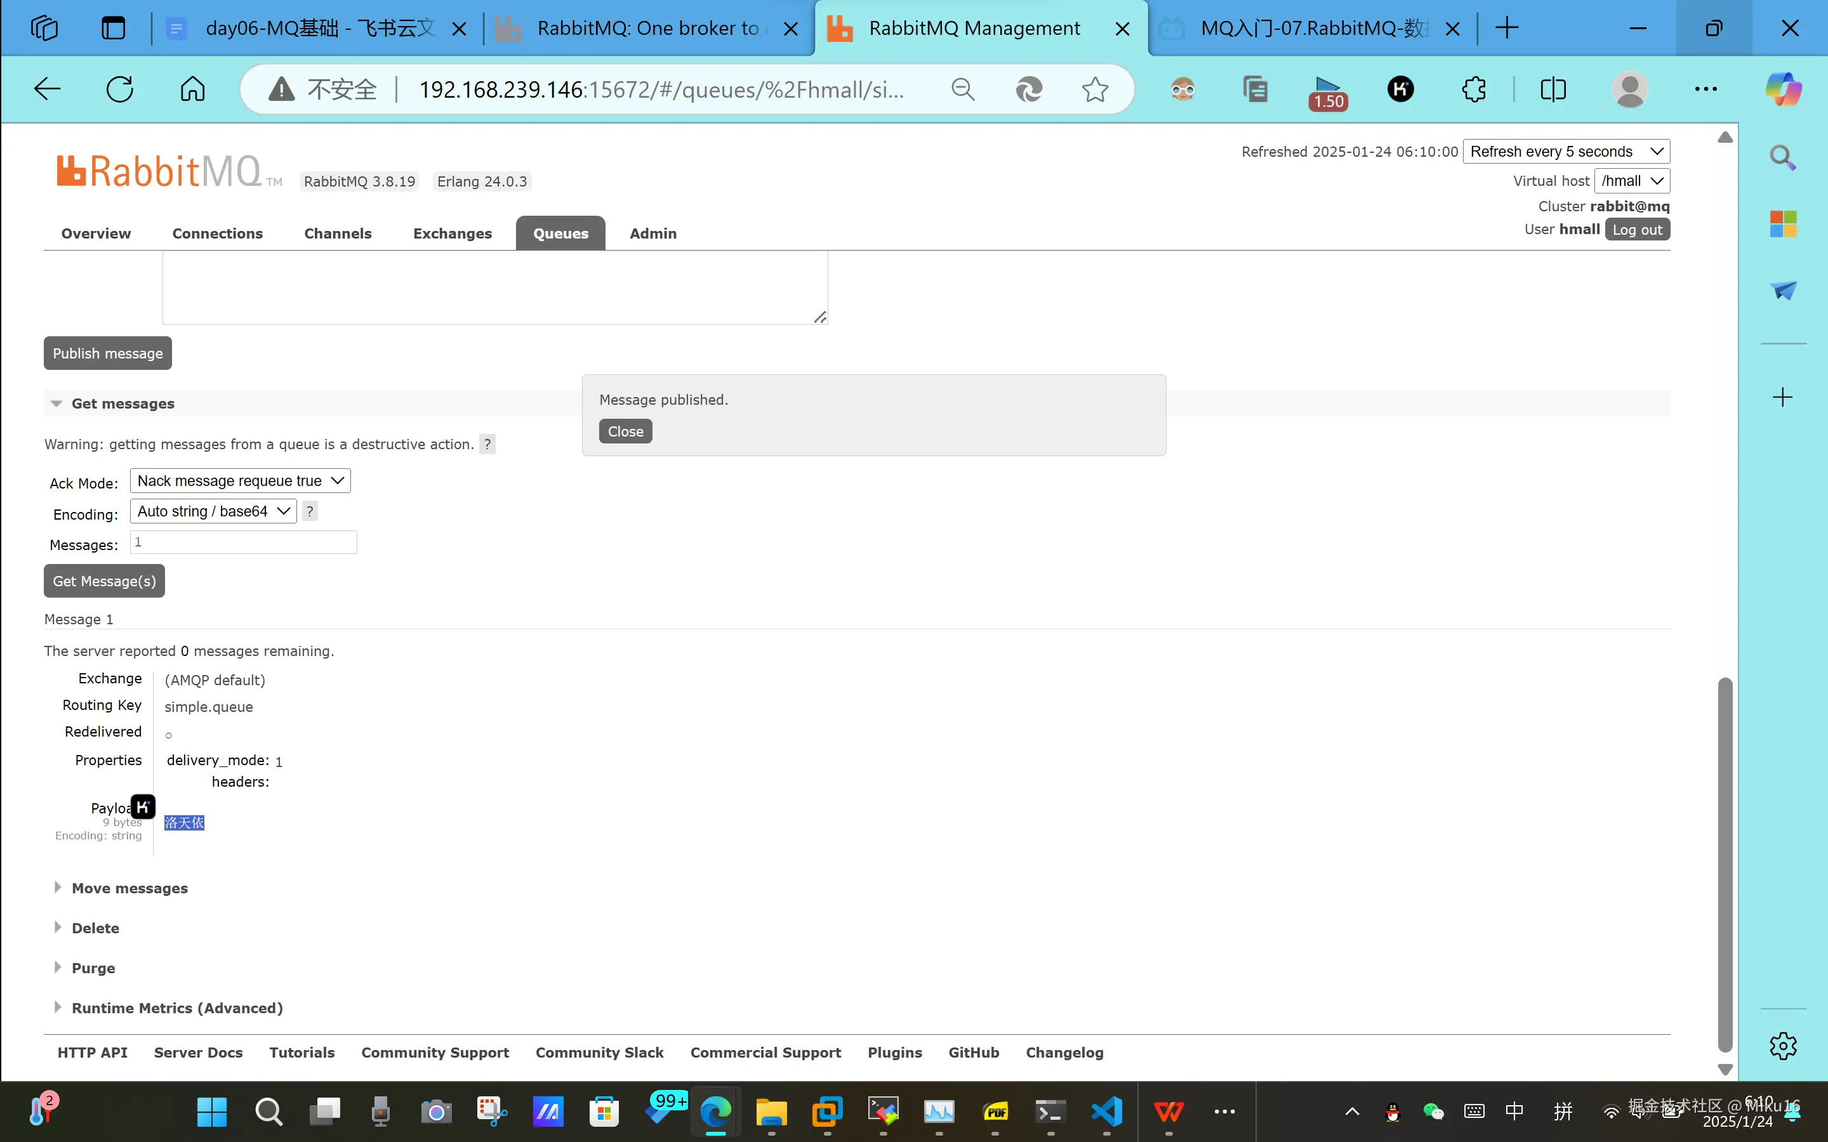Expand the Purge section

93,968
